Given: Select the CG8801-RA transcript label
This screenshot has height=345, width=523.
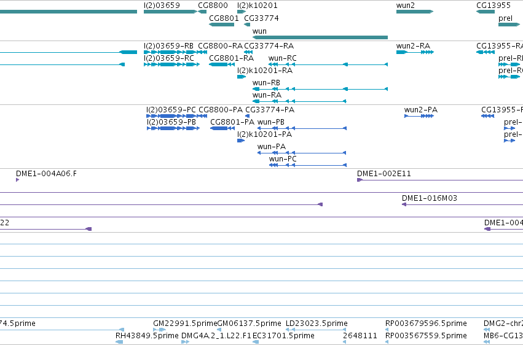Looking at the screenshot, I should 232,58.
